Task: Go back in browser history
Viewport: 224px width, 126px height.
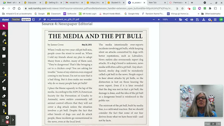Action: [3, 8]
